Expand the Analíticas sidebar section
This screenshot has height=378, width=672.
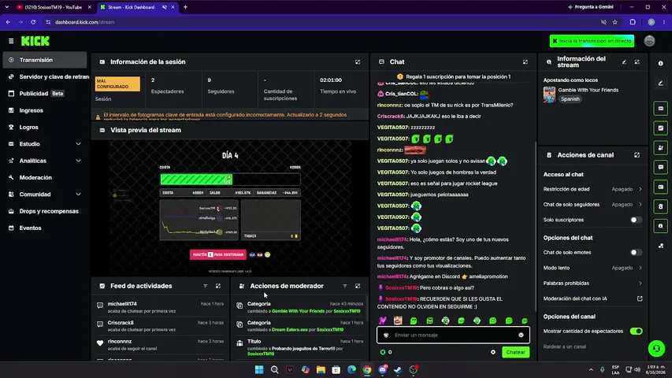pos(45,161)
